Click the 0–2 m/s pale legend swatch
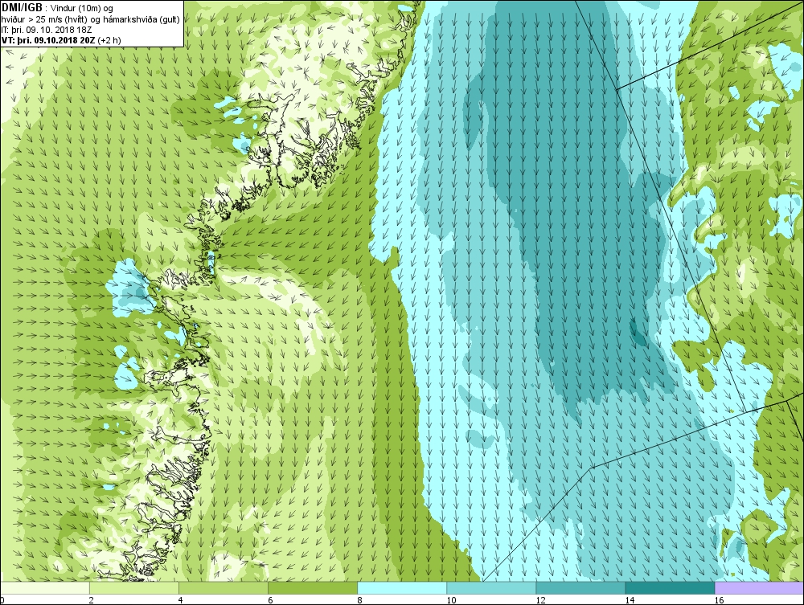This screenshot has height=605, width=804. coord(45,587)
